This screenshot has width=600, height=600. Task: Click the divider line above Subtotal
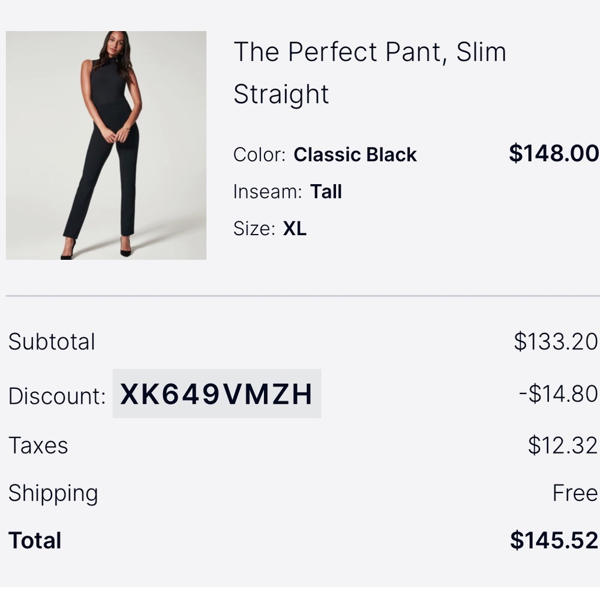coord(300,295)
